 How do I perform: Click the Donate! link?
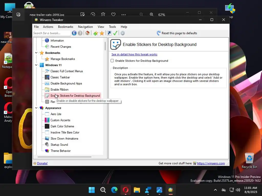click(x=42, y=163)
